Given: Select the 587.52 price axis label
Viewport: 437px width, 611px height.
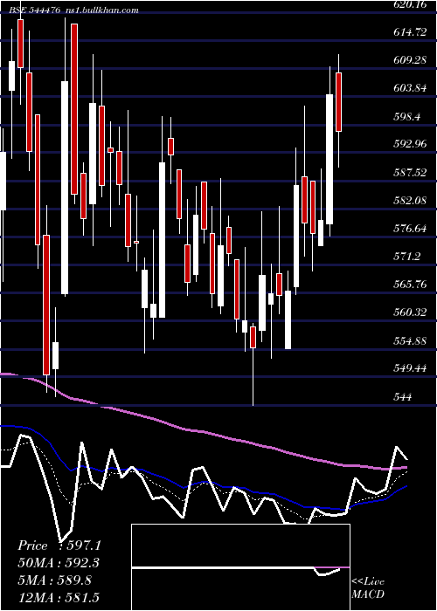Looking at the screenshot, I should point(410,172).
